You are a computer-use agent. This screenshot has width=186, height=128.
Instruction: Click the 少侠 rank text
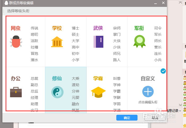117,47
